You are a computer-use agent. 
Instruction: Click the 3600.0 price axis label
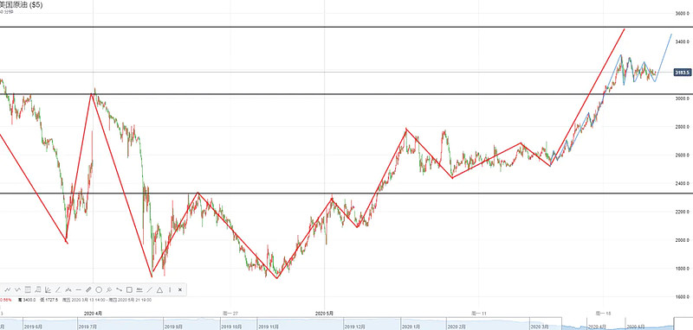point(683,14)
